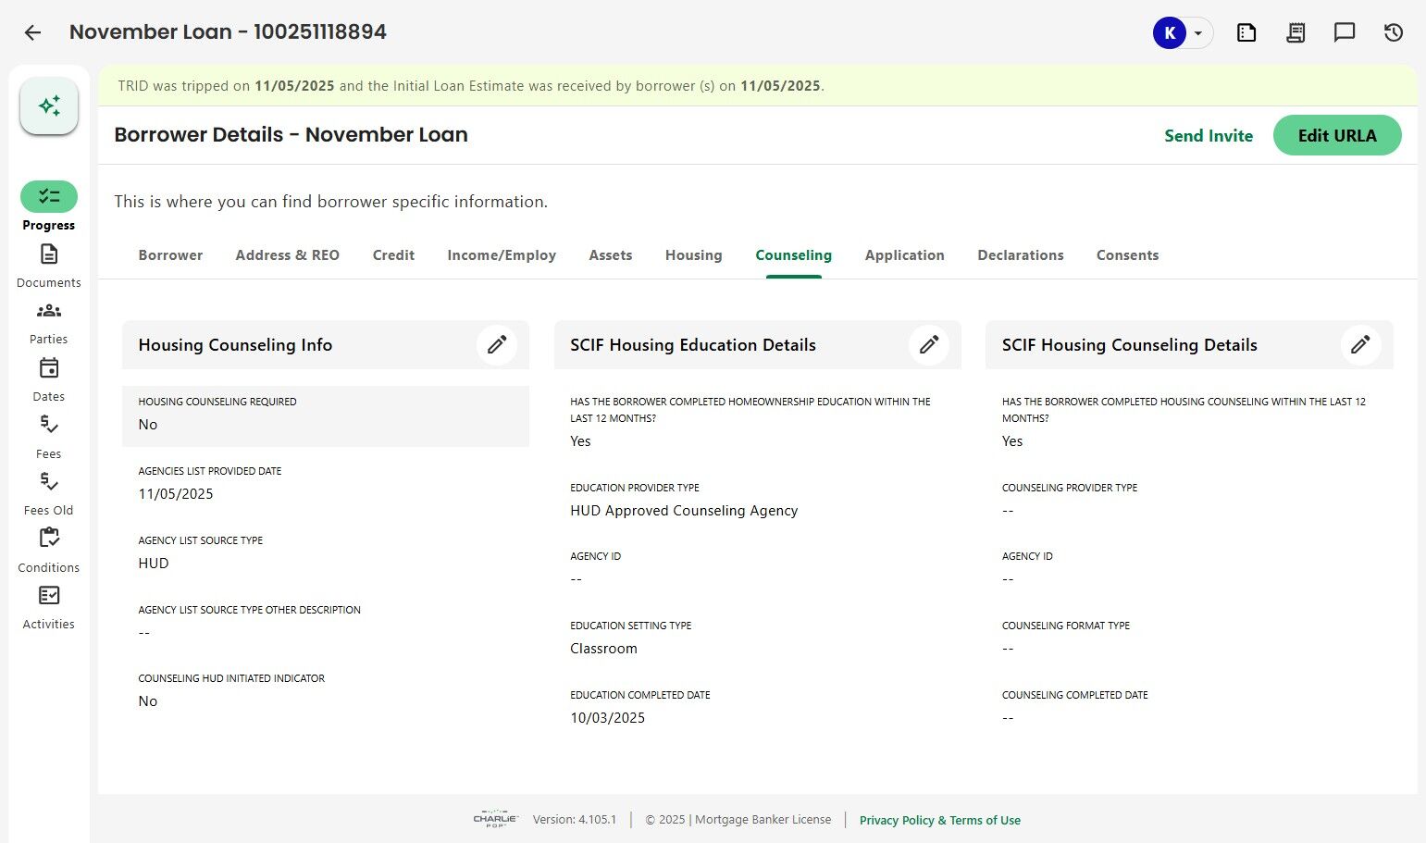This screenshot has width=1426, height=843.
Task: Edit Housing Counseling Info with pencil
Action: pos(497,345)
